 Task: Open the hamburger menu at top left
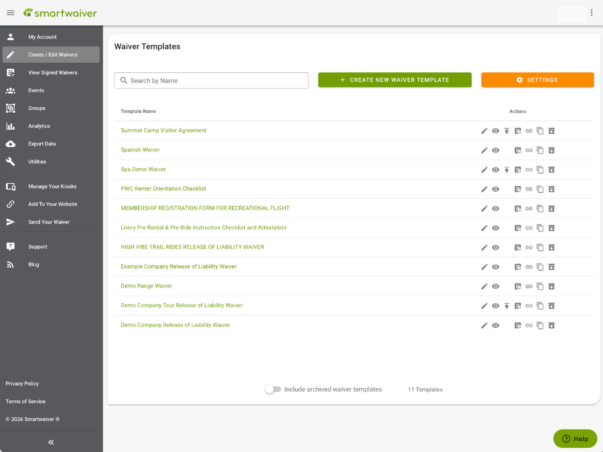click(10, 13)
